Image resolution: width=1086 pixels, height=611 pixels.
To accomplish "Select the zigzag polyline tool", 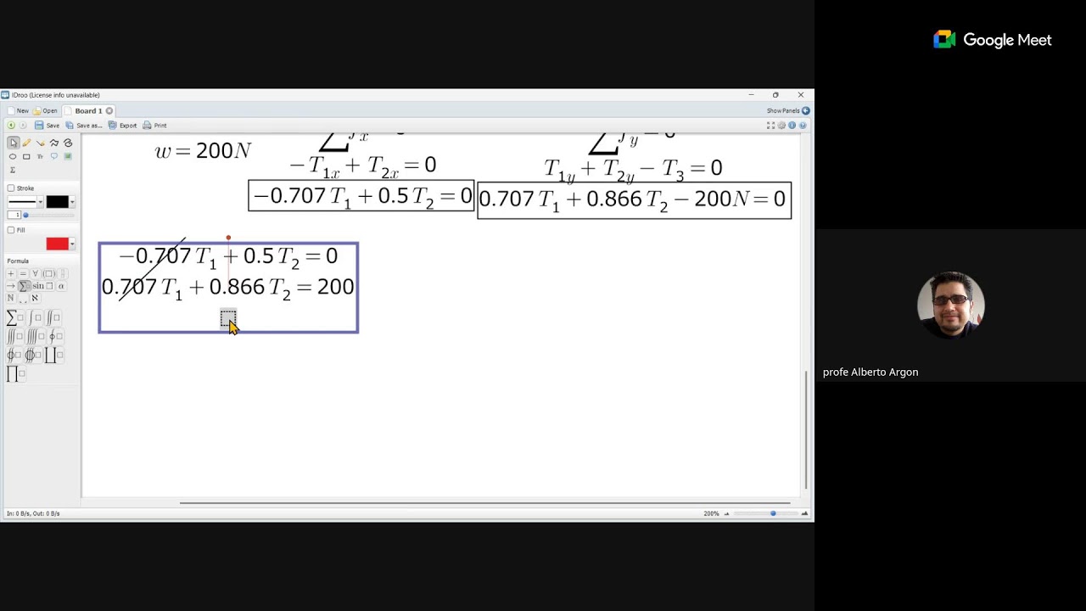I will (x=53, y=143).
